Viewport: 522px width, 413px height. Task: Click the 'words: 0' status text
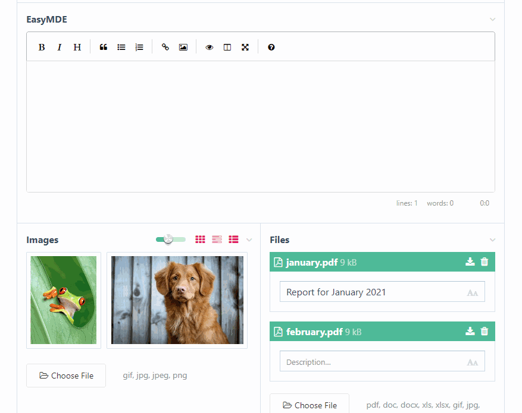tap(440, 203)
